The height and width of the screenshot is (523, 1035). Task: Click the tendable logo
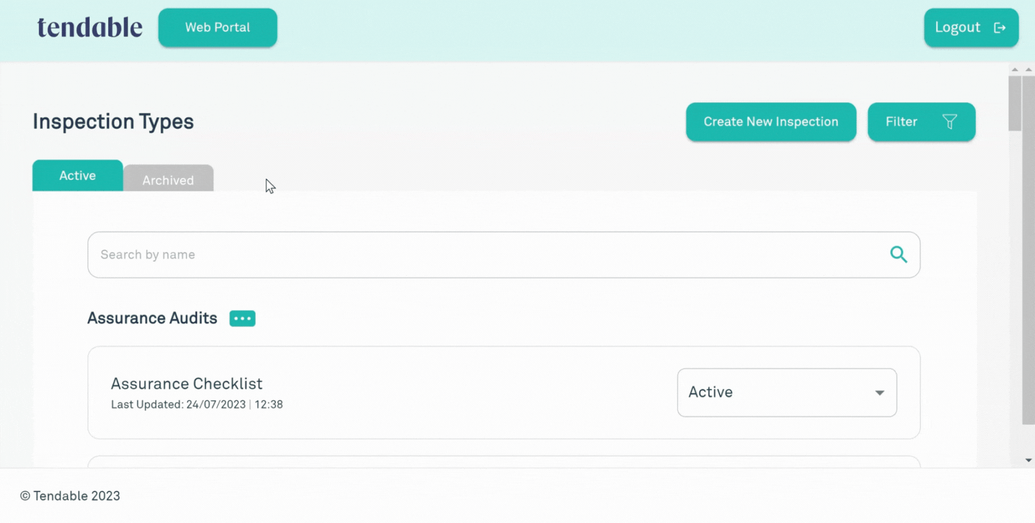click(90, 27)
